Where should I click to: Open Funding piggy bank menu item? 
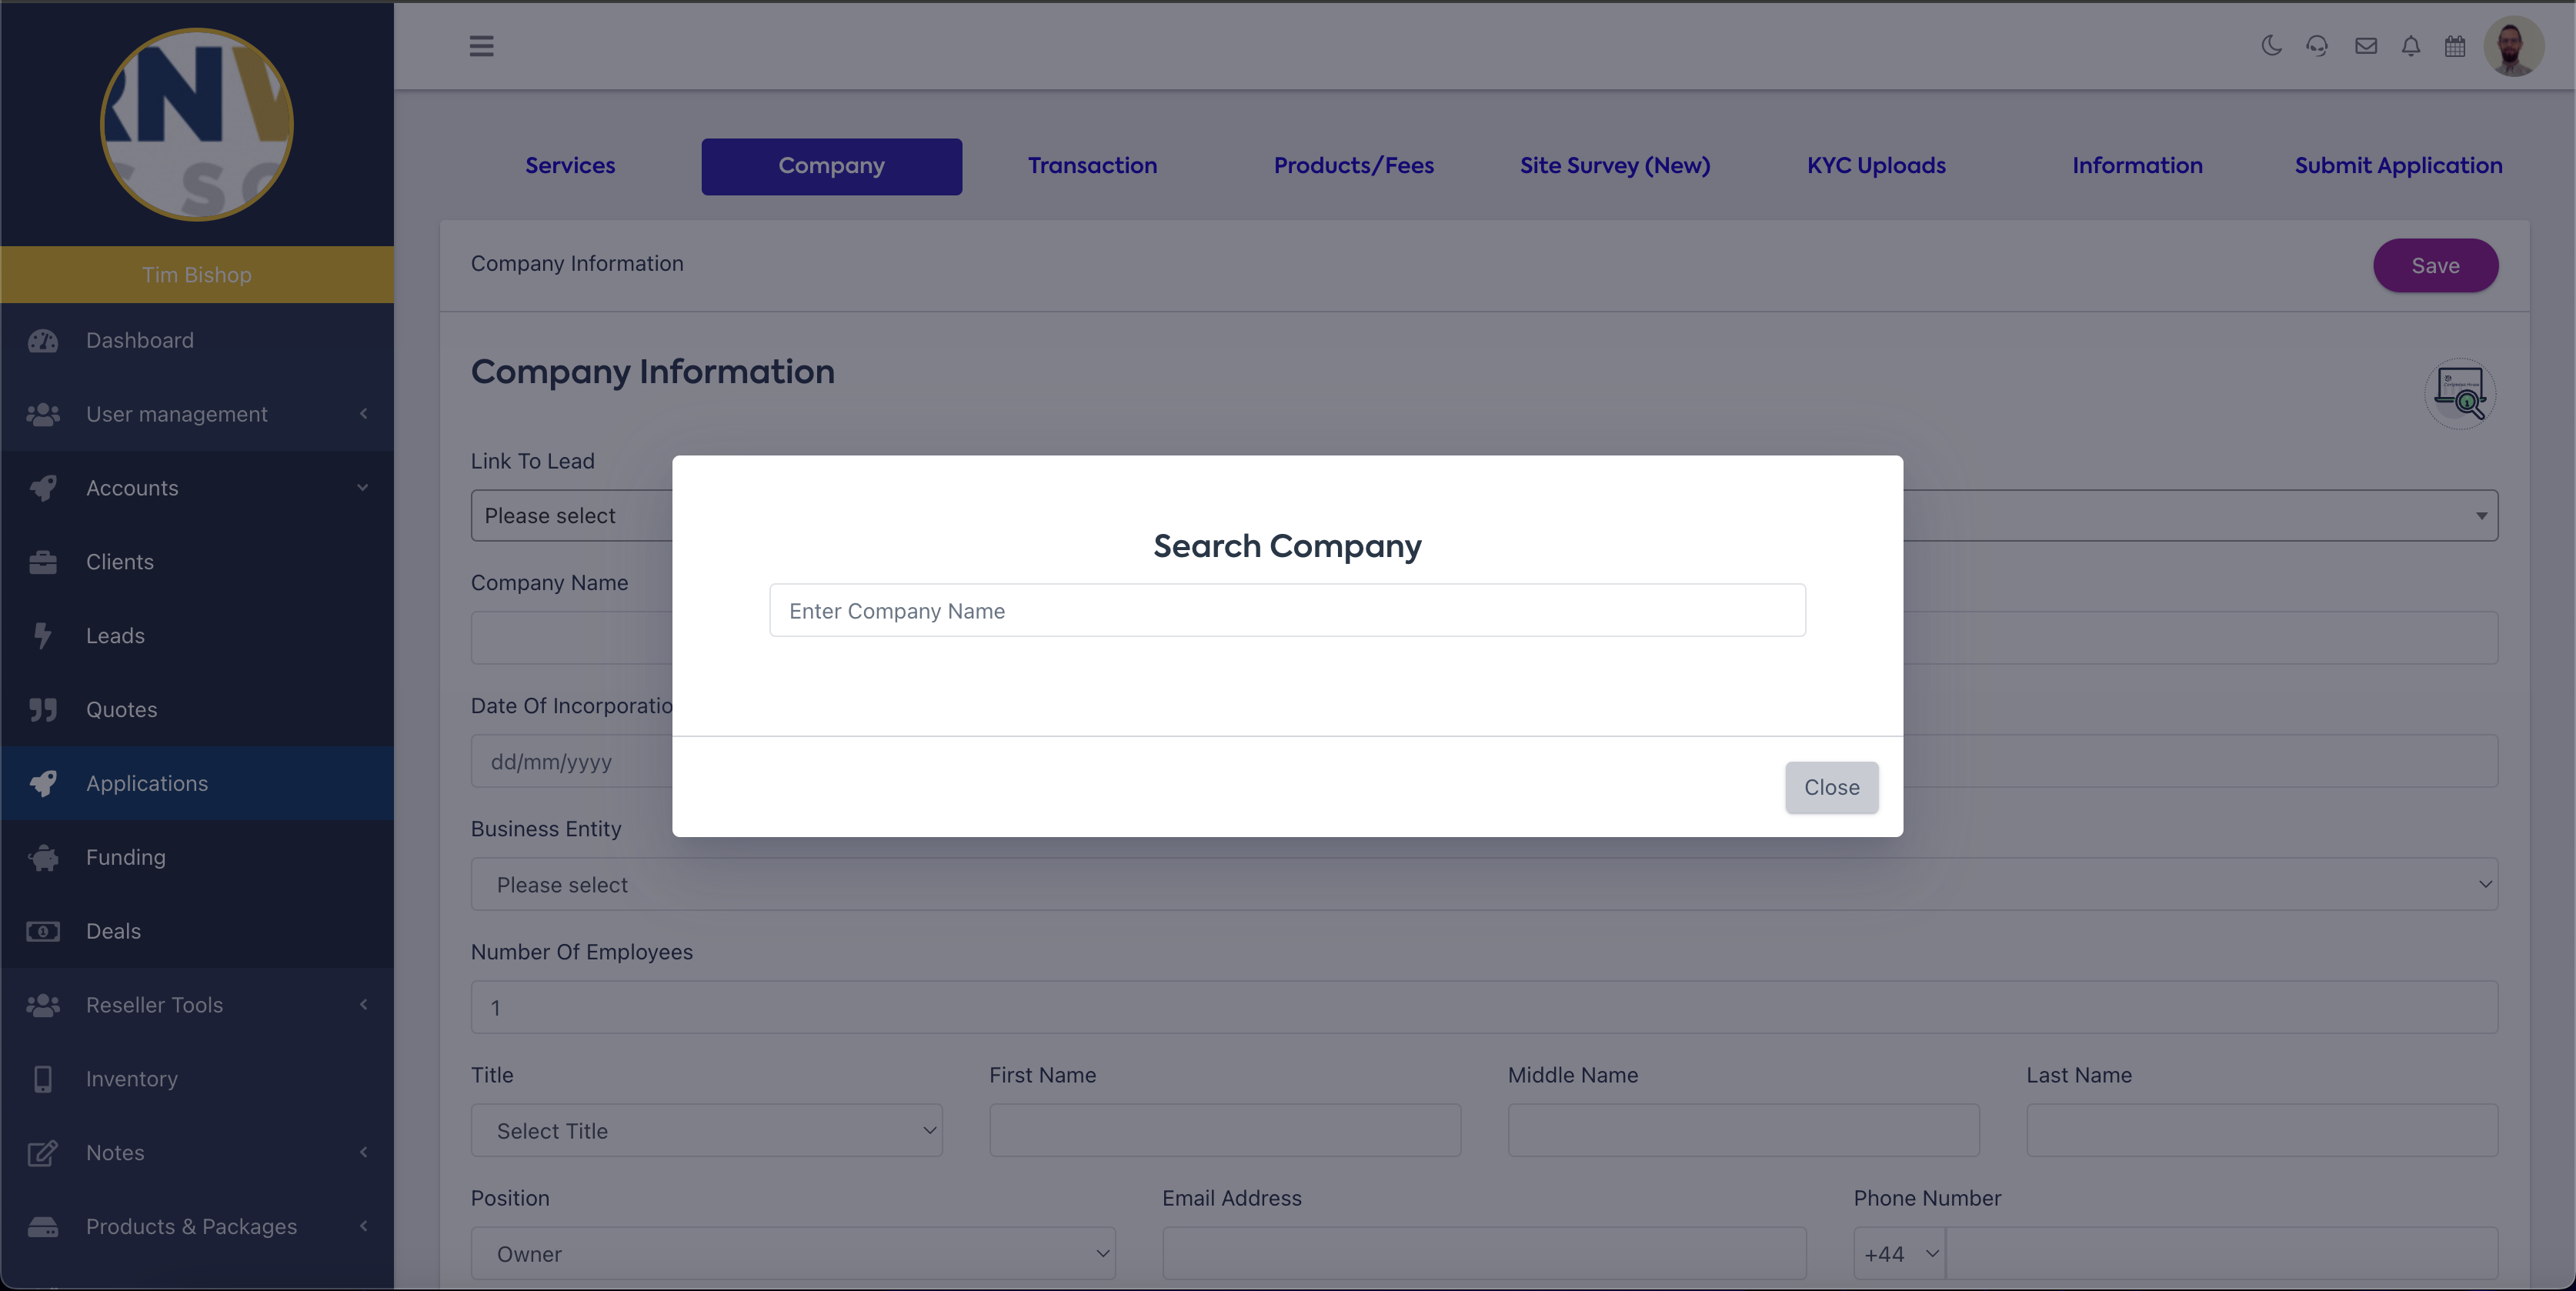click(126, 857)
